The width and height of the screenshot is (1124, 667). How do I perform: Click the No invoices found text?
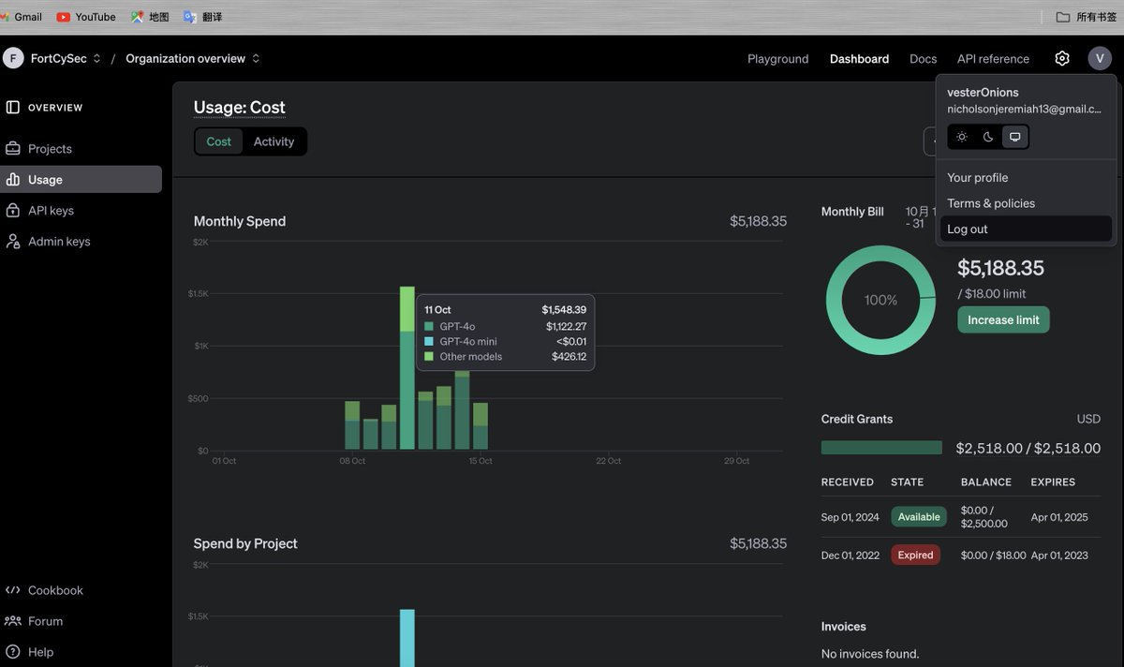click(x=870, y=654)
